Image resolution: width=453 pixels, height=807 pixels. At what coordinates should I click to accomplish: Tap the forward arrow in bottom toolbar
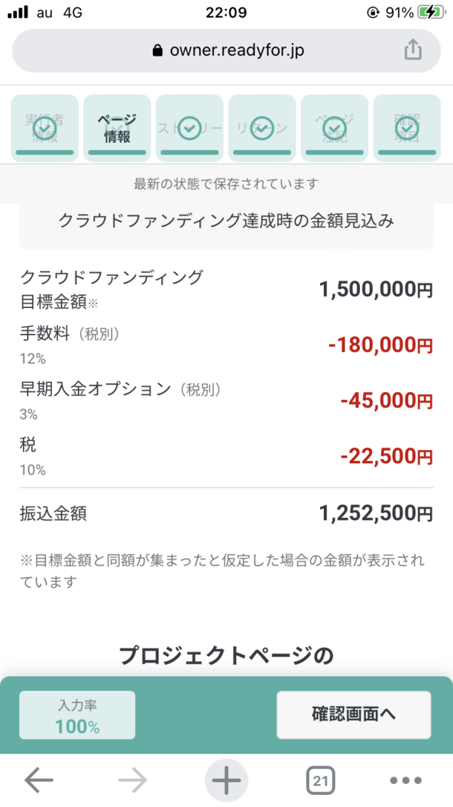(133, 780)
